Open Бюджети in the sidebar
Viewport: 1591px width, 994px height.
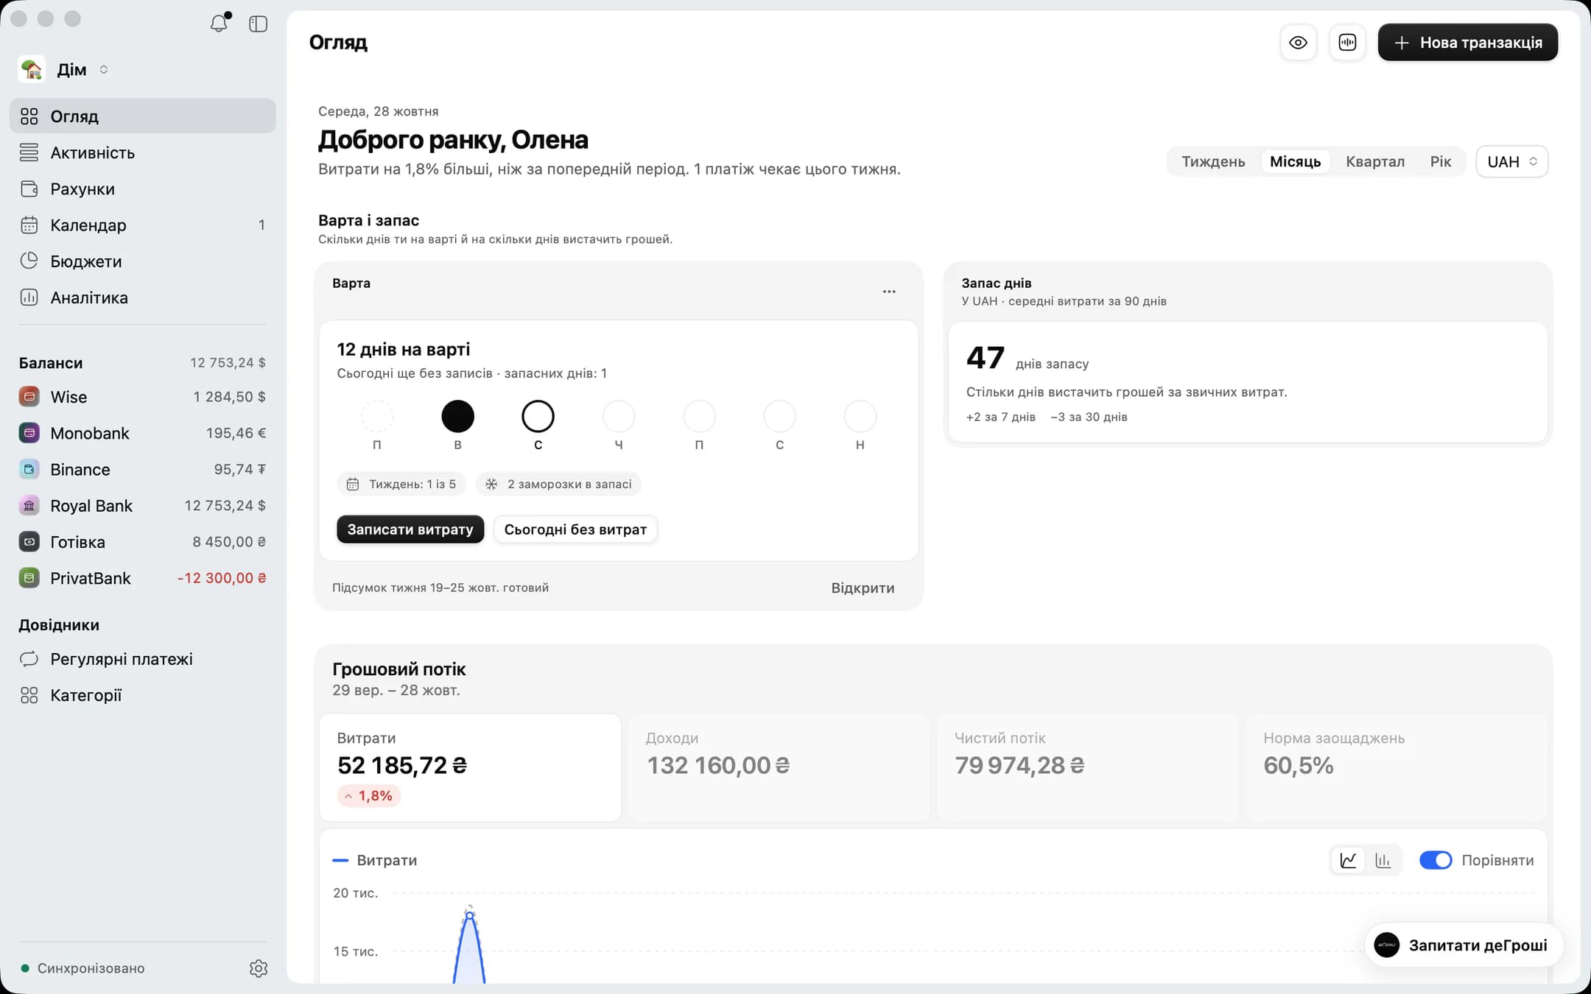142,261
